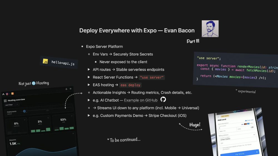278x156 pixels.
Task: Open the hamburger menu in the Hosting dashboard
Action: point(71,89)
